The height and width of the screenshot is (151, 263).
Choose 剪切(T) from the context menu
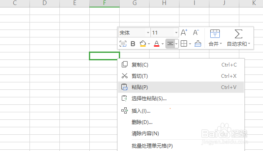[x=181, y=76]
